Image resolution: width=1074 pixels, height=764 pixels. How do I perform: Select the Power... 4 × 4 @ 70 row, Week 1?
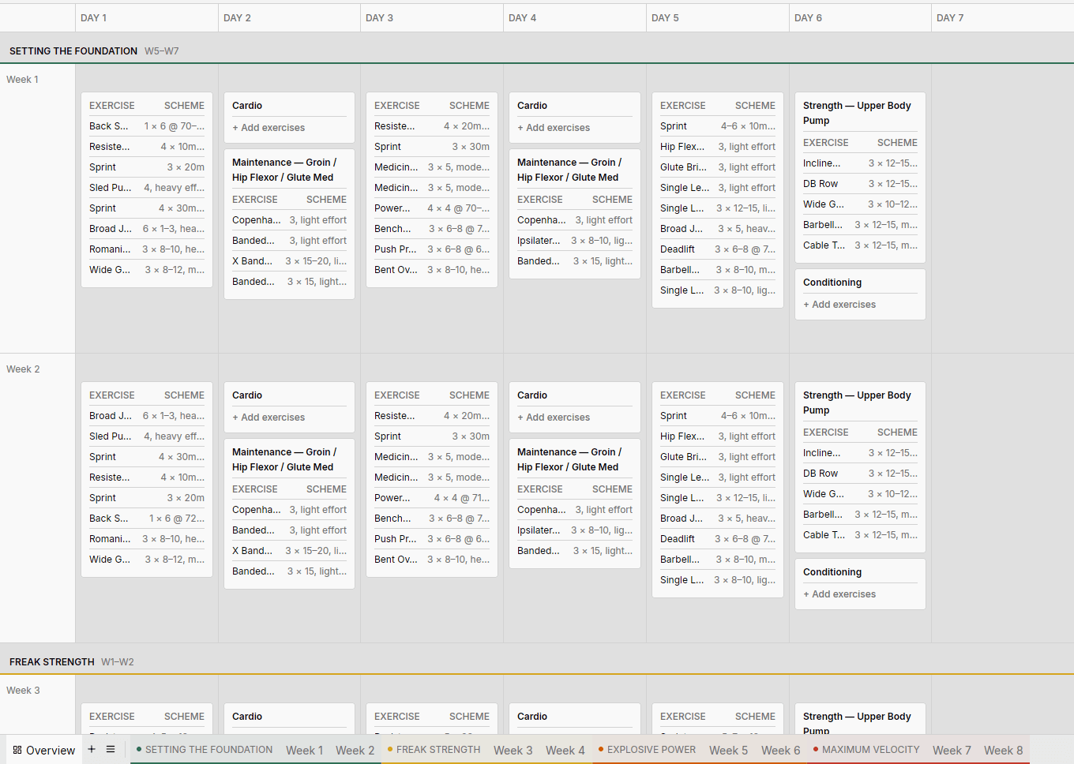click(x=432, y=208)
